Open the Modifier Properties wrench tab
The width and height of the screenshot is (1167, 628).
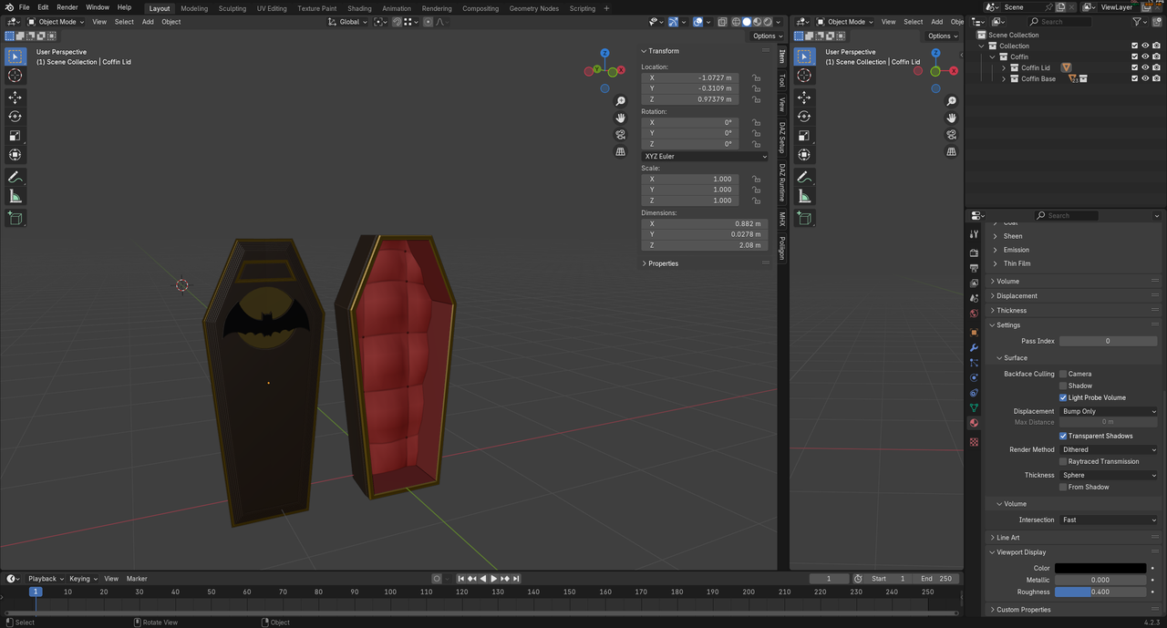974,346
